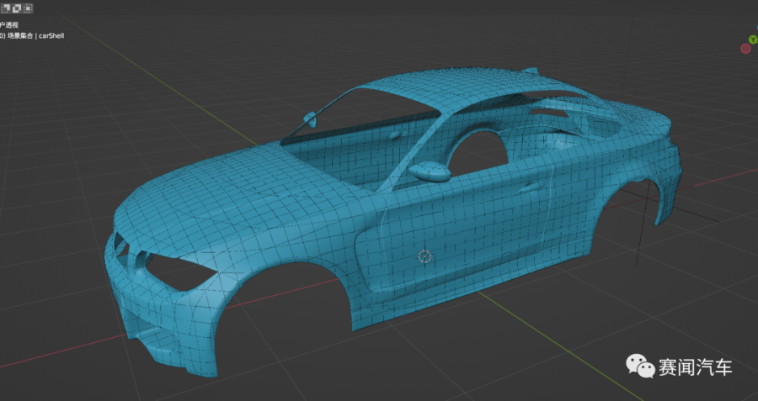This screenshot has height=401, width=758.
Task: Select the rightmost selection mode icon
Action: click(28, 8)
